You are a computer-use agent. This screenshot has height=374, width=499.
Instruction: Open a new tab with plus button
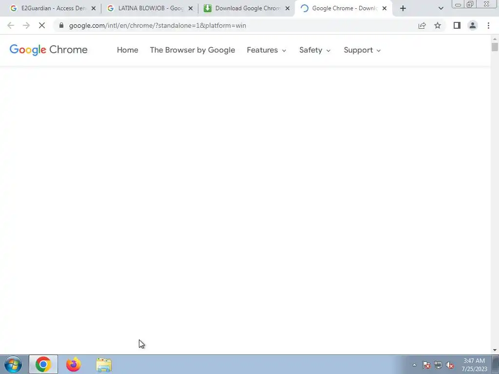pyautogui.click(x=403, y=8)
